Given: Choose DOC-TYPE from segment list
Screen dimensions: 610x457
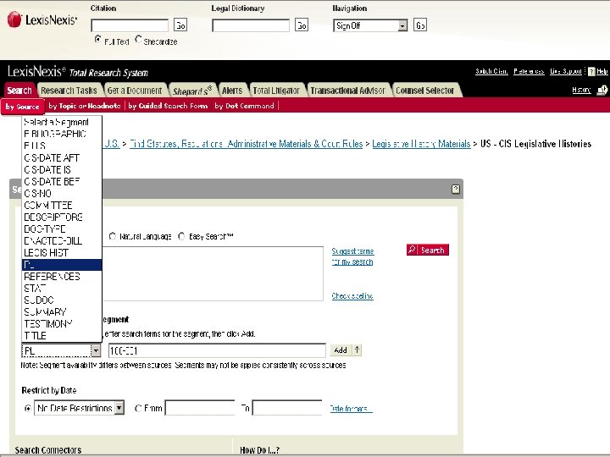Looking at the screenshot, I should tap(62, 228).
